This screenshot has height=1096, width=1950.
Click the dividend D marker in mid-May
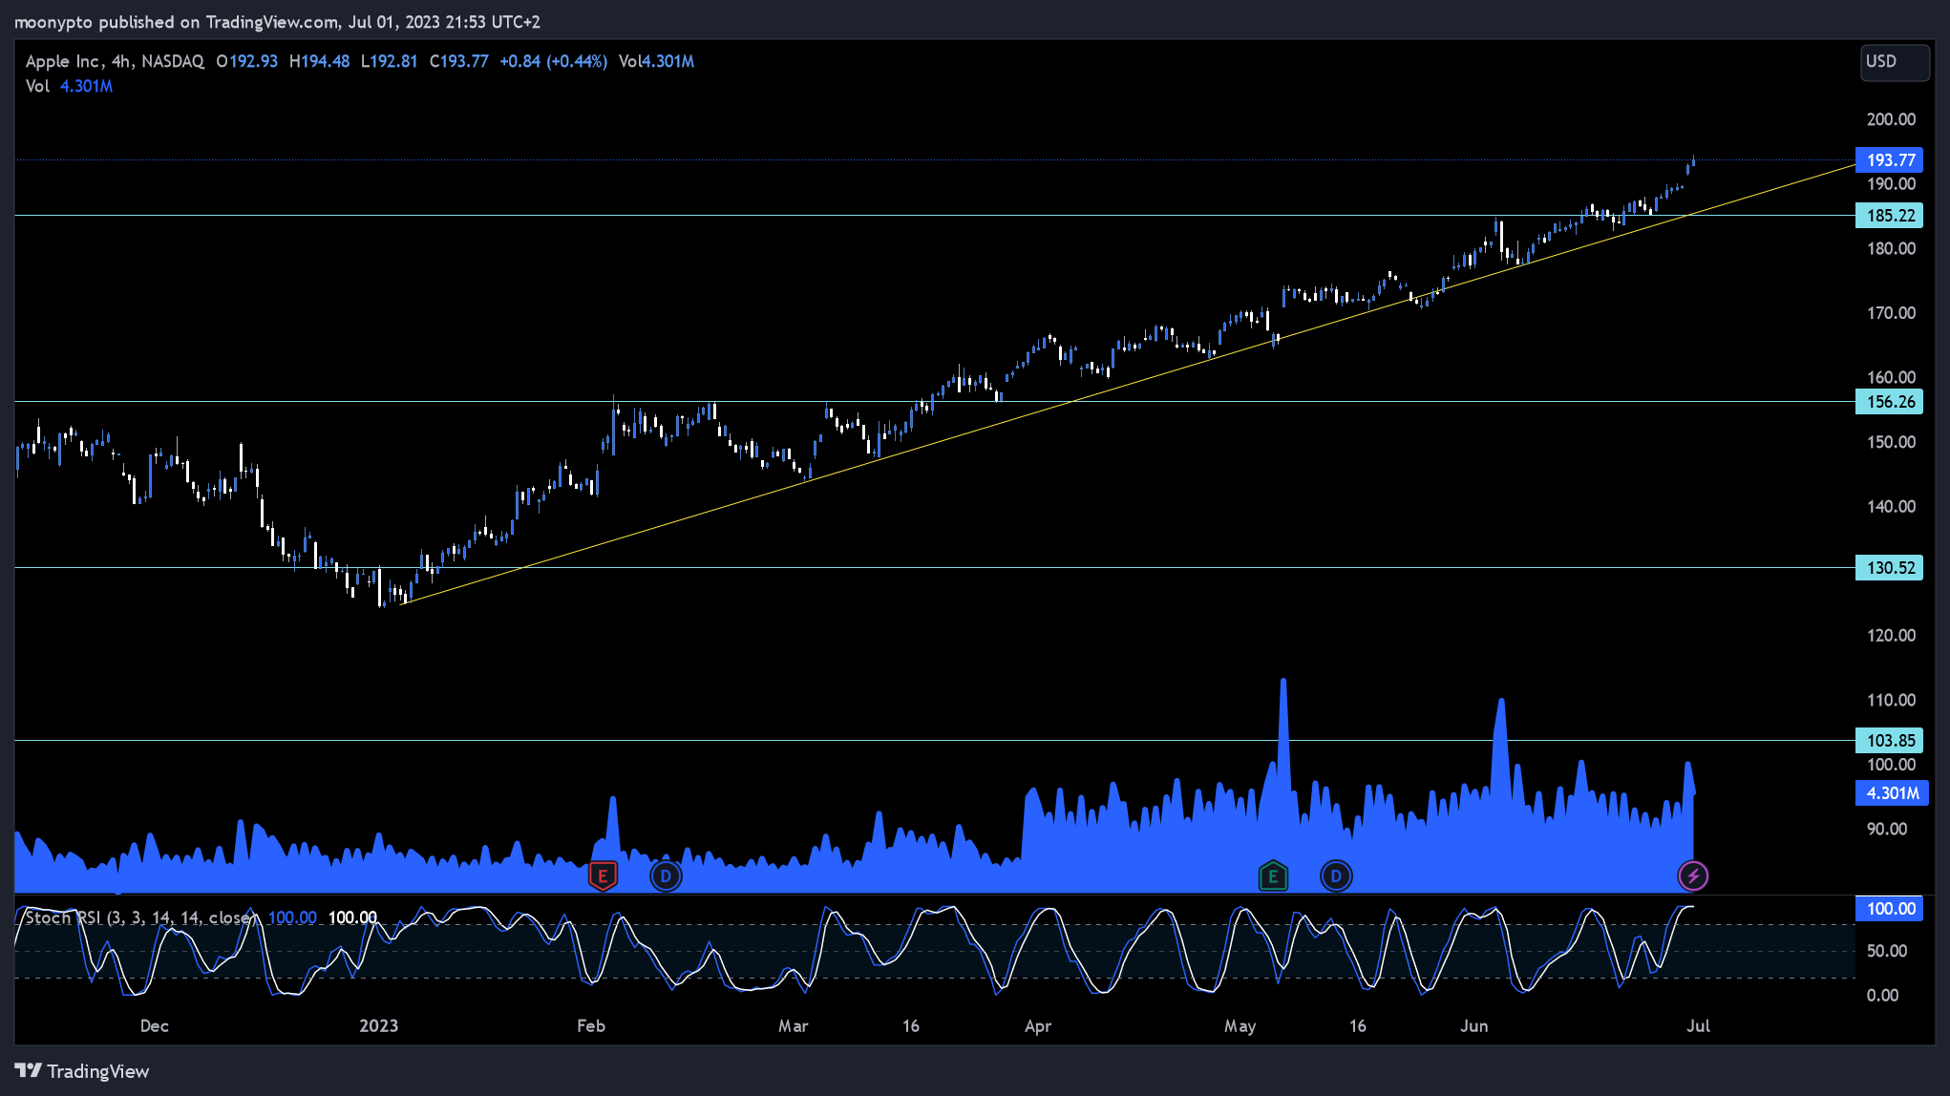[x=1336, y=875]
